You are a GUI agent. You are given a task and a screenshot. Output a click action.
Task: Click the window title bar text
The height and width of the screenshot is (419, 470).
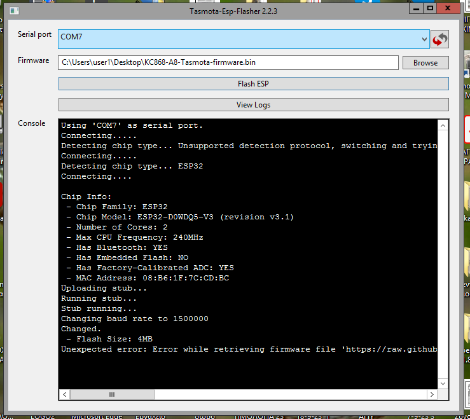point(233,11)
